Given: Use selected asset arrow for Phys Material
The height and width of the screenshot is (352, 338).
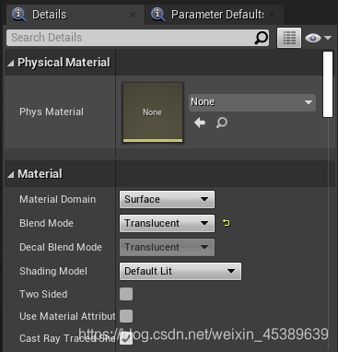Looking at the screenshot, I should point(200,123).
